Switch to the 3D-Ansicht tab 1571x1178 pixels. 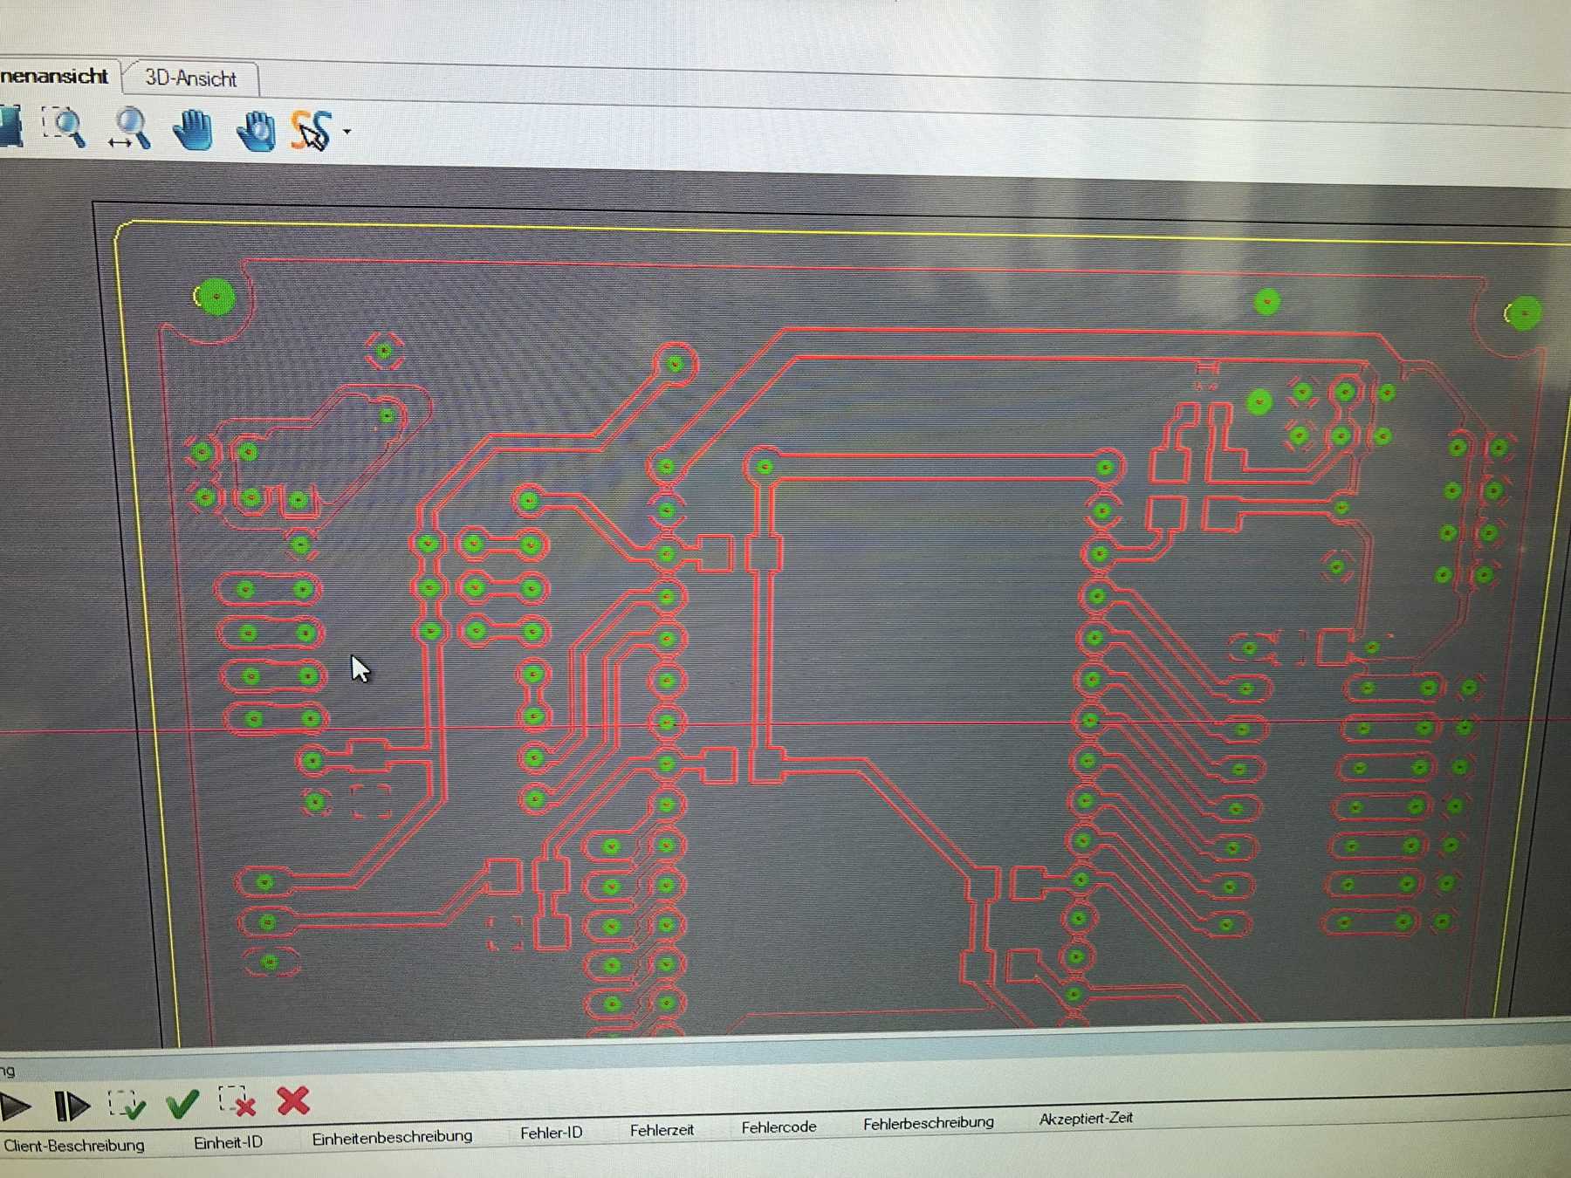coord(191,79)
